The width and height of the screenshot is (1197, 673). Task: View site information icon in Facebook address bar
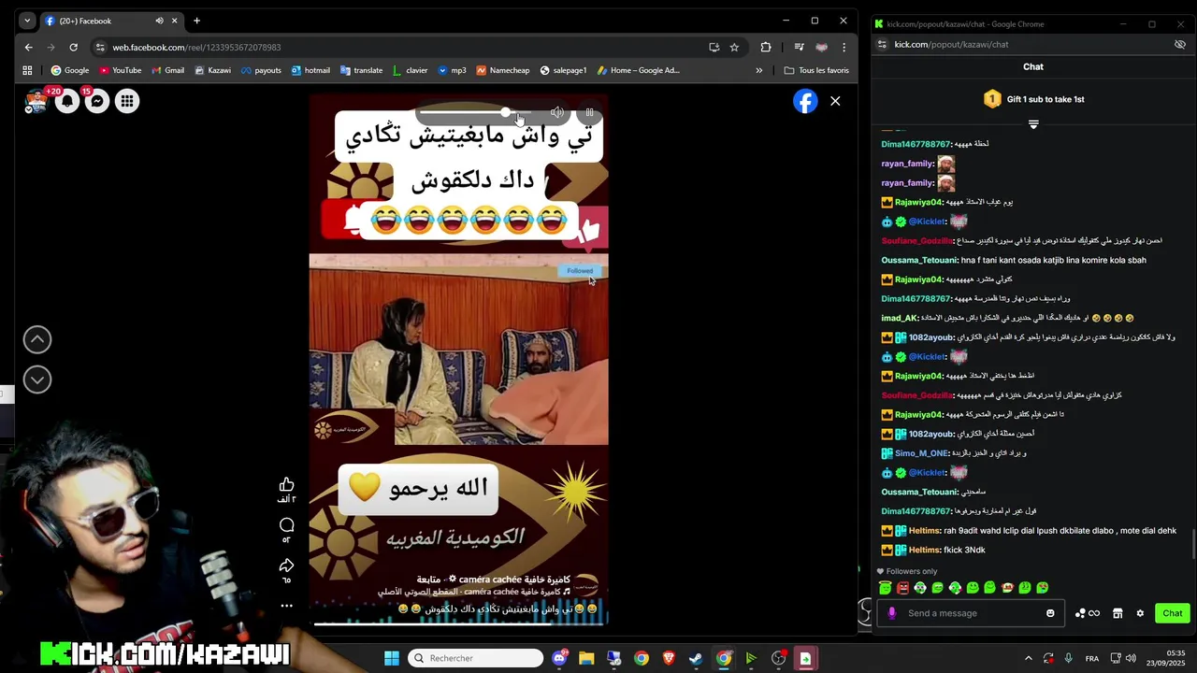(x=100, y=47)
